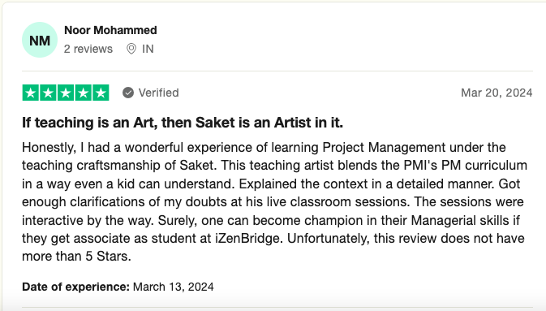The image size is (546, 311).
Task: Click the fifth green star rating
Action: [x=101, y=93]
